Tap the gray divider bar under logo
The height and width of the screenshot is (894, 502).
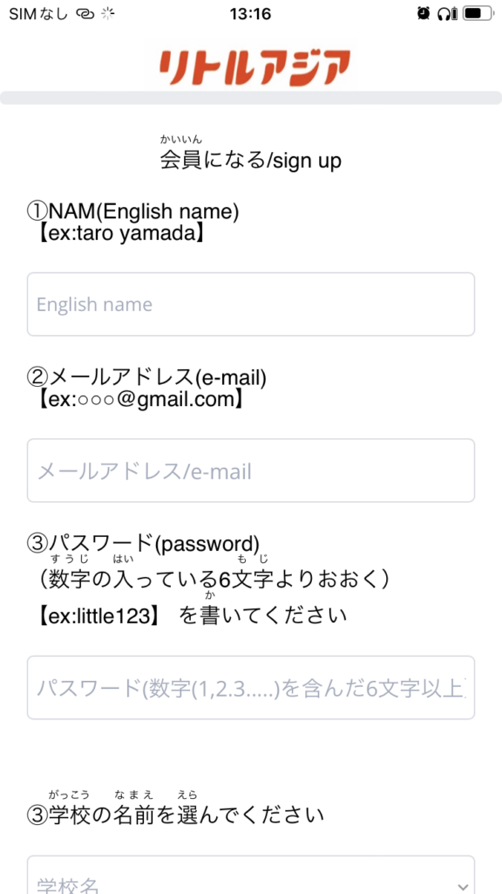click(251, 98)
